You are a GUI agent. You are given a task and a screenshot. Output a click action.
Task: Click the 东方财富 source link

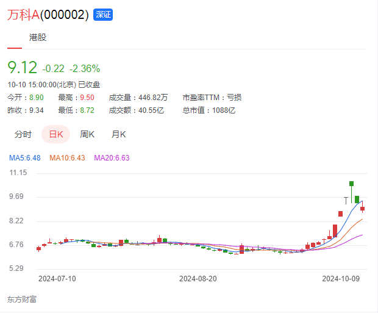click(x=22, y=300)
